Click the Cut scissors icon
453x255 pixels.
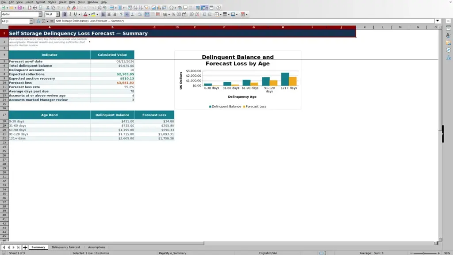(48, 8)
